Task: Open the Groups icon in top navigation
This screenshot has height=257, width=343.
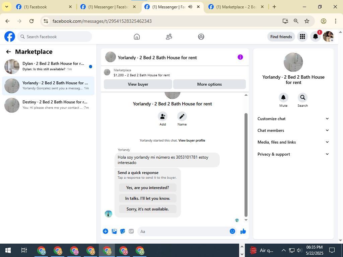Action: pyautogui.click(x=201, y=37)
